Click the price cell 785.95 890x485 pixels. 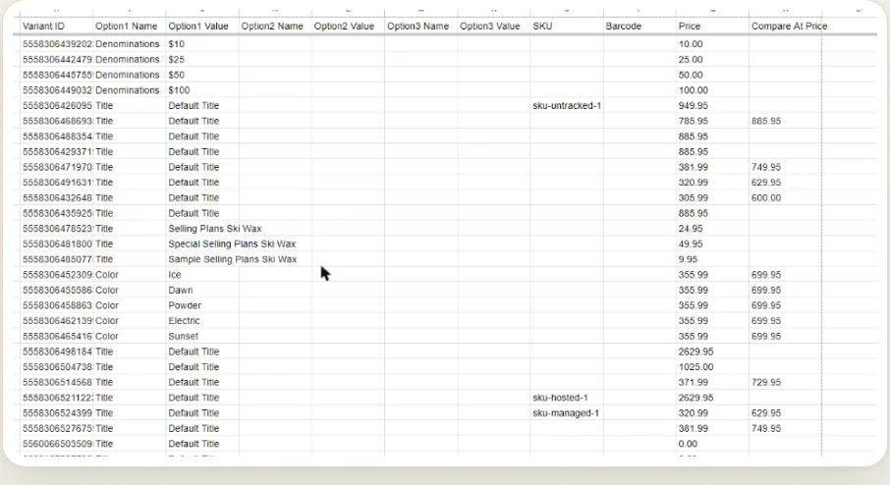tap(712, 121)
